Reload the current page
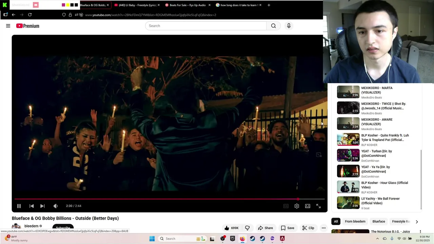This screenshot has height=244, width=434. 30,15
